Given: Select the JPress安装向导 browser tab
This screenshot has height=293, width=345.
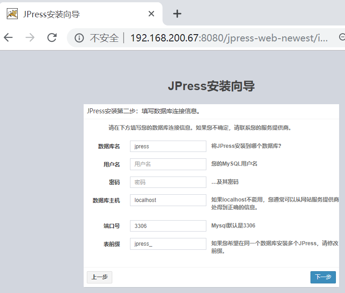Looking at the screenshot, I should 81,14.
